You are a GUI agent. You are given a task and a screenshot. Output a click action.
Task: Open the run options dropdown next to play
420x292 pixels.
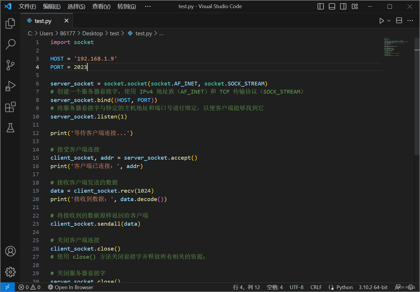click(388, 21)
